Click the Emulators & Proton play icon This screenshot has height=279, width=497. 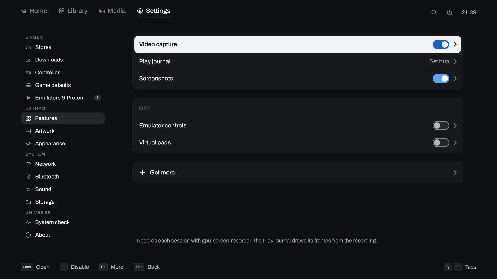click(28, 98)
